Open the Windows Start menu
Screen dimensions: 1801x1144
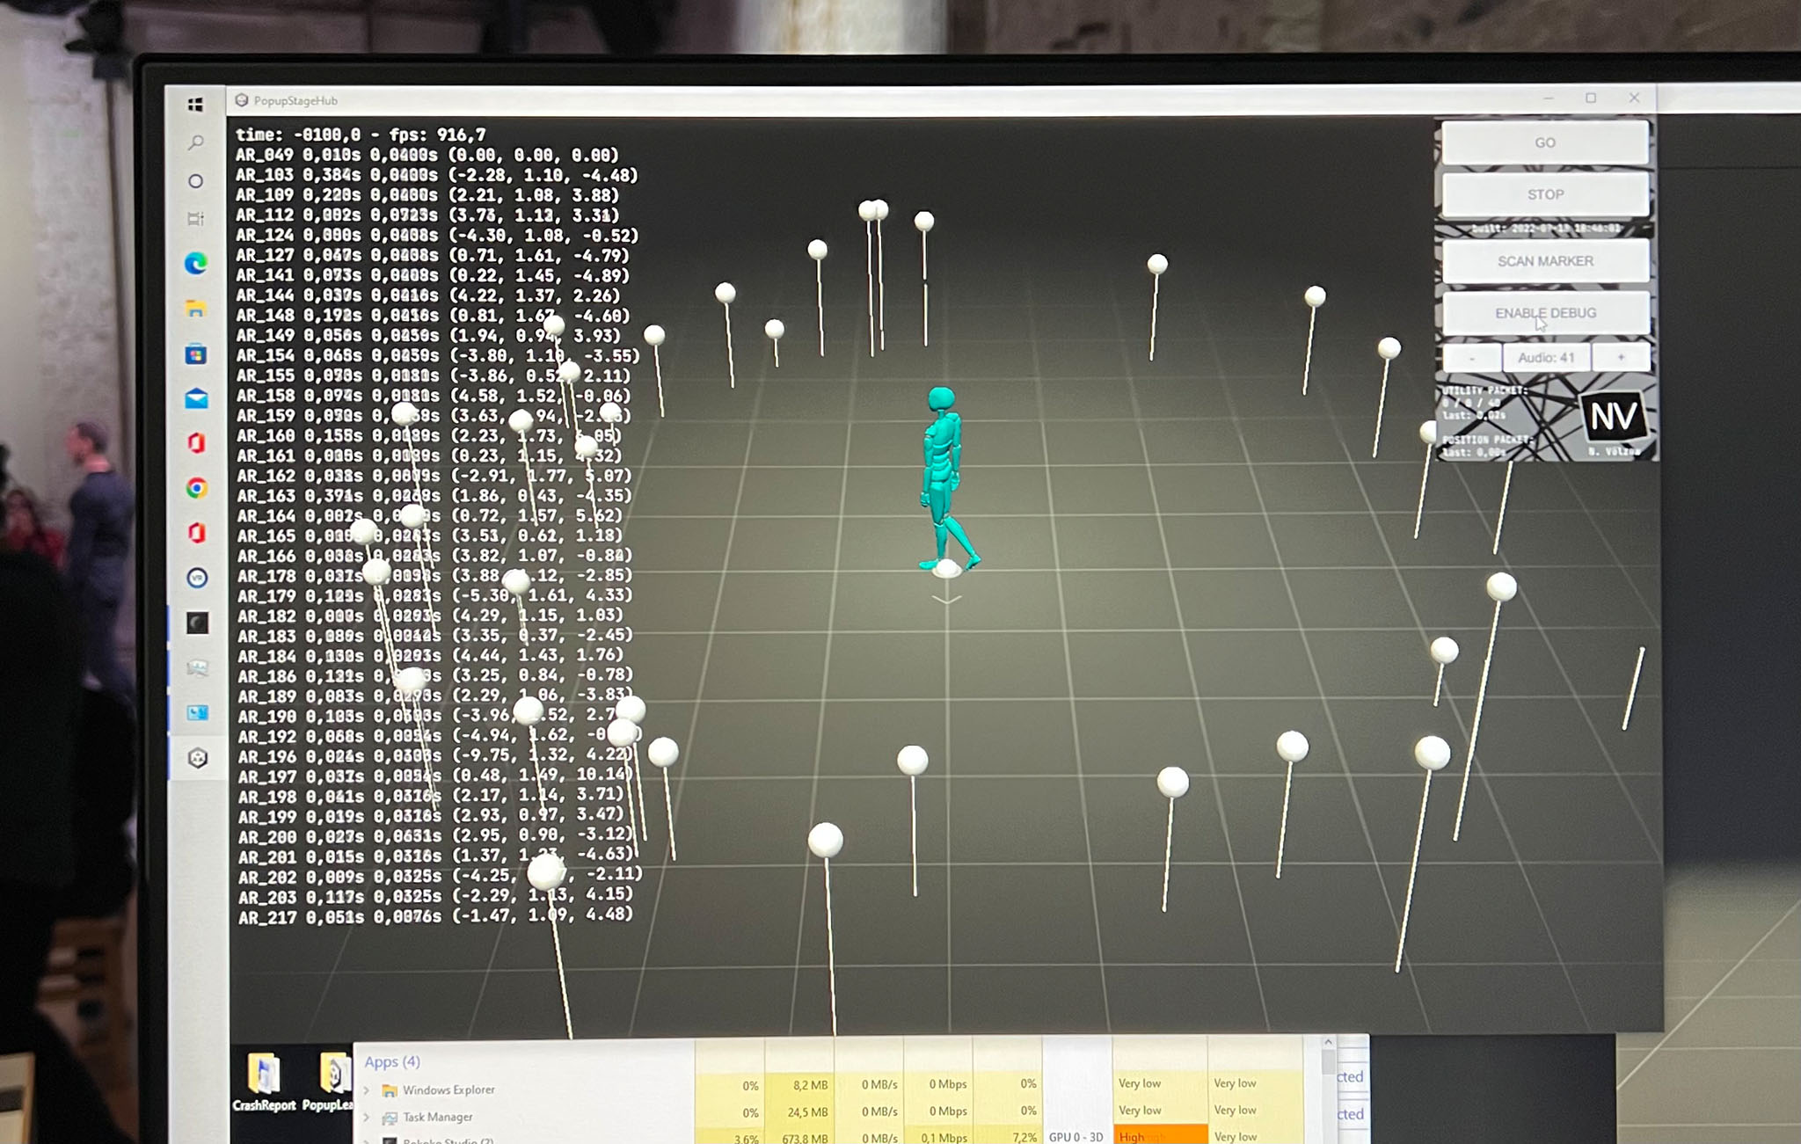[x=195, y=105]
